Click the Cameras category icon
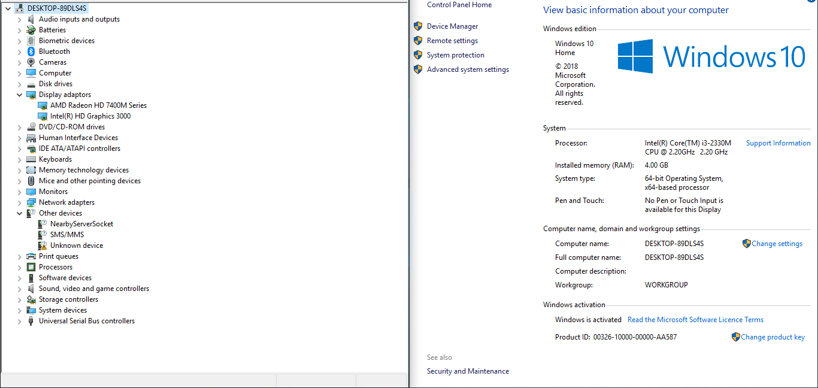Viewport: 818px width, 388px height. (x=31, y=62)
